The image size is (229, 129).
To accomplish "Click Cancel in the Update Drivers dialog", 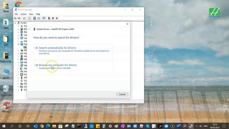I will point(122,94).
